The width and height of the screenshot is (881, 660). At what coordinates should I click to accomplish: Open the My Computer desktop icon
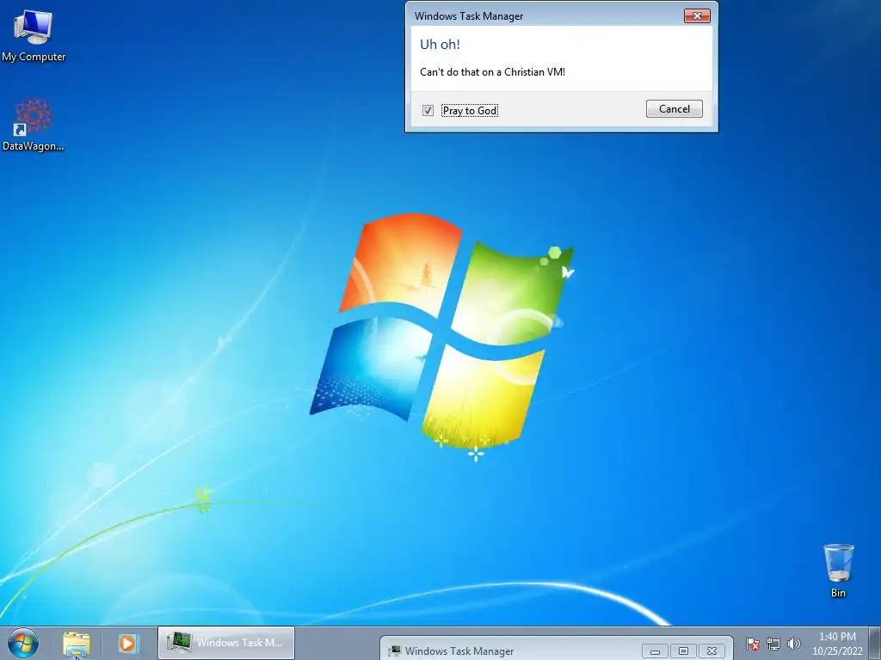(x=34, y=34)
